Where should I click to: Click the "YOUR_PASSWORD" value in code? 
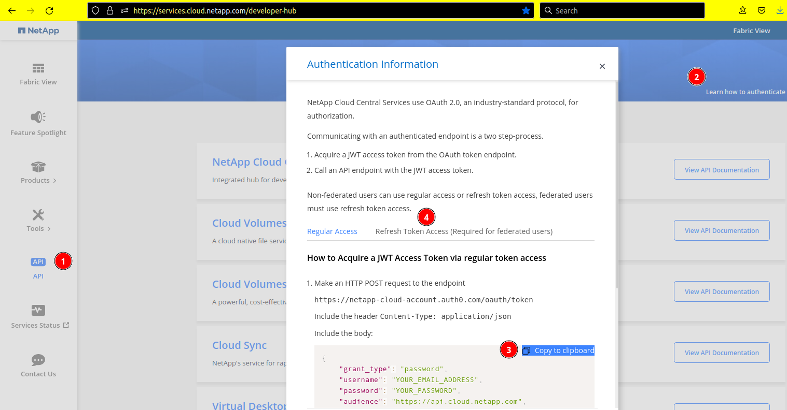pos(424,391)
